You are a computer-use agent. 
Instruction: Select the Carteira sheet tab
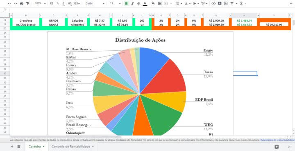36,146
